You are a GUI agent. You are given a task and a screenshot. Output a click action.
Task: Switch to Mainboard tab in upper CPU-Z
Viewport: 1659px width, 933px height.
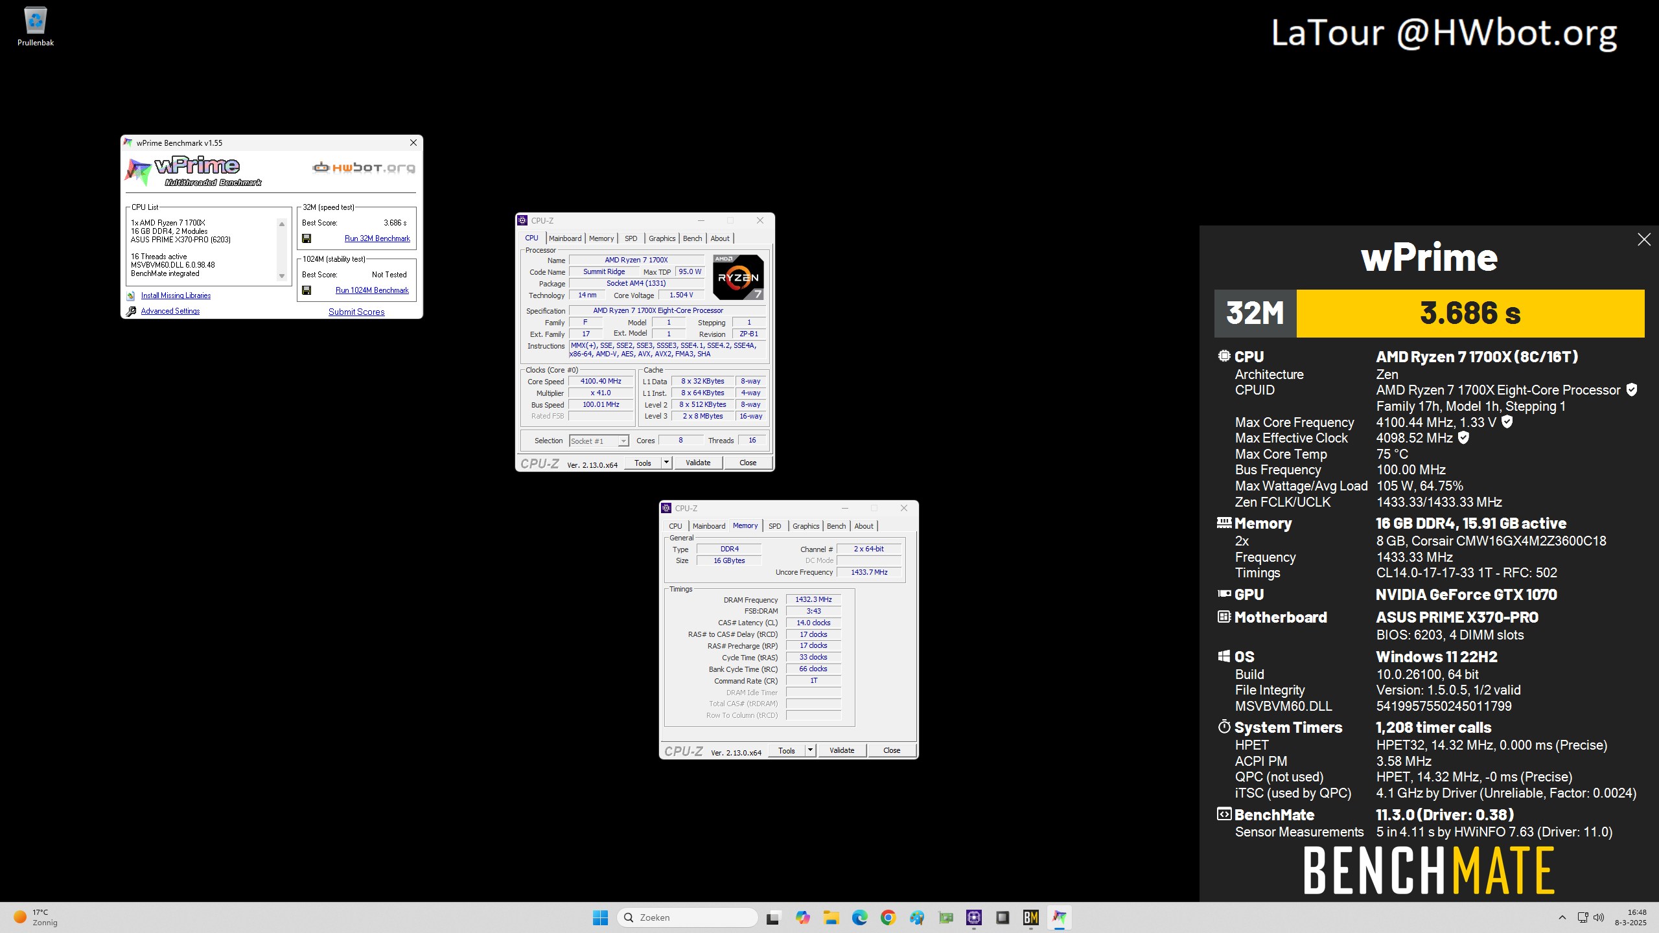coord(565,238)
